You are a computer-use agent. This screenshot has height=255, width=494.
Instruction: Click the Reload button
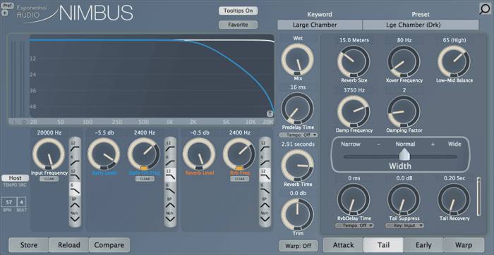pos(69,245)
